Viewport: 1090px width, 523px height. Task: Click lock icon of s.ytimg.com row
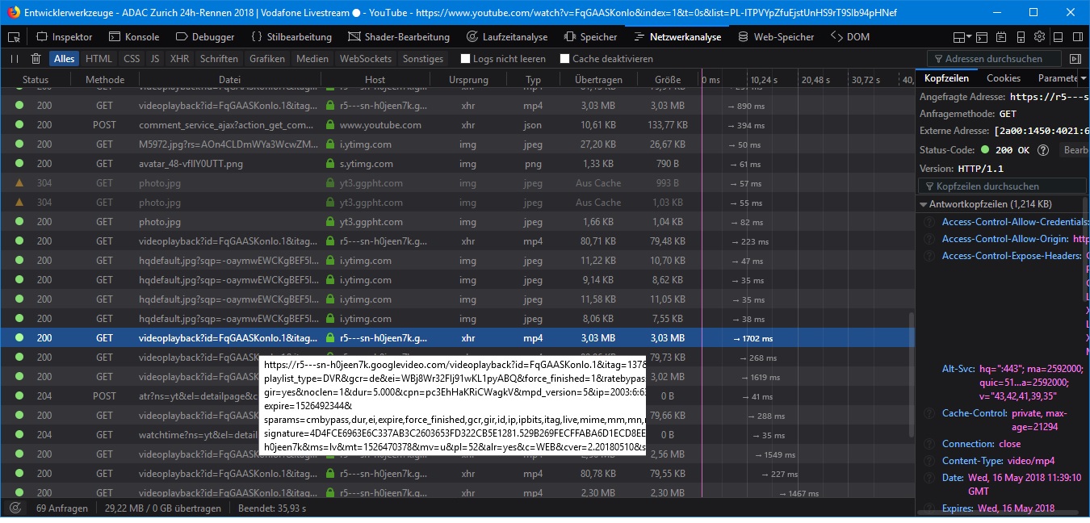pos(329,164)
